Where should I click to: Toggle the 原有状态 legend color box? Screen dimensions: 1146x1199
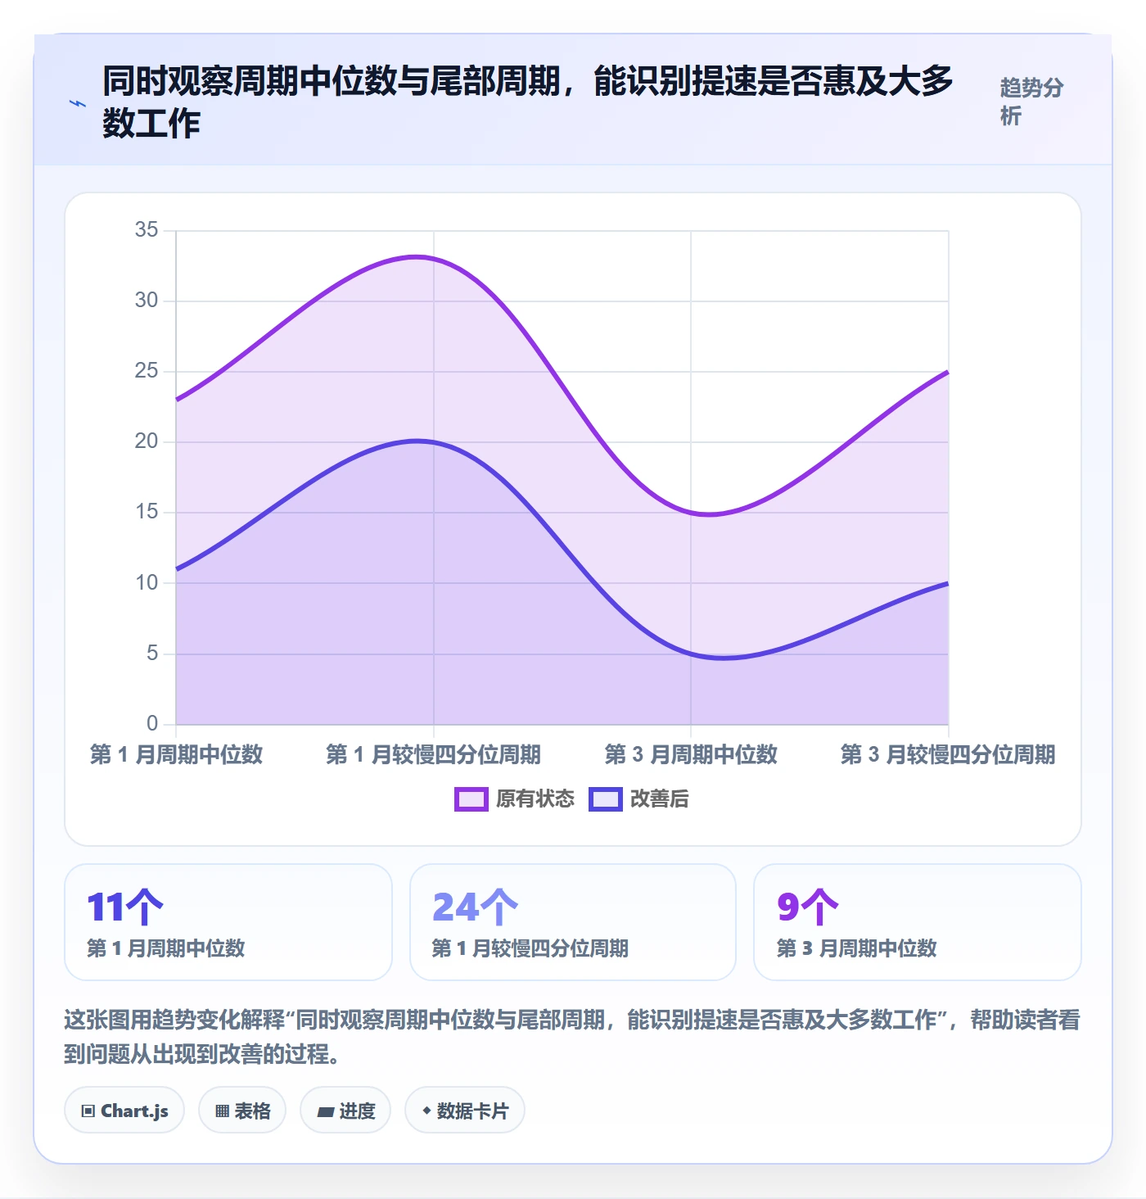(471, 799)
